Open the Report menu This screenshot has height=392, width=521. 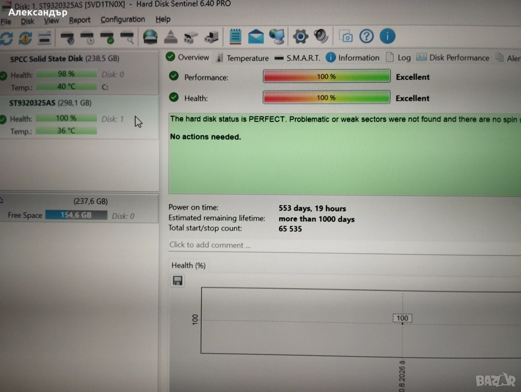pos(80,20)
